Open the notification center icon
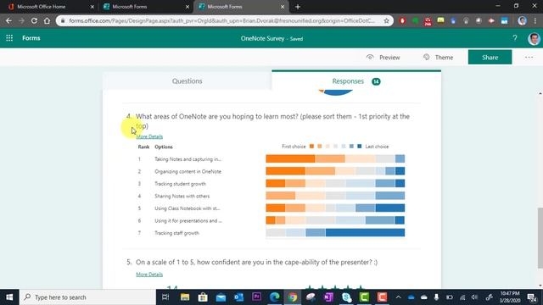This screenshot has height=305, width=543. 532,297
